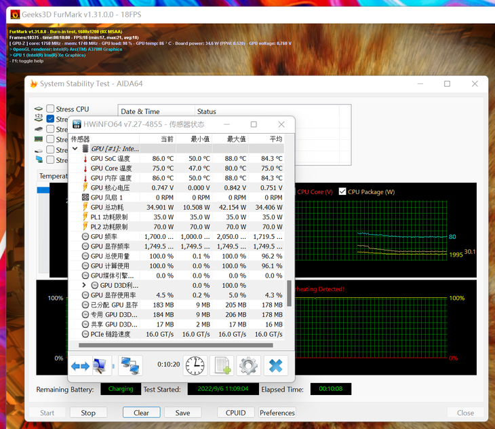This screenshot has width=495, height=429.
Task: Click the GPU frequency clock icon
Action: click(85, 236)
